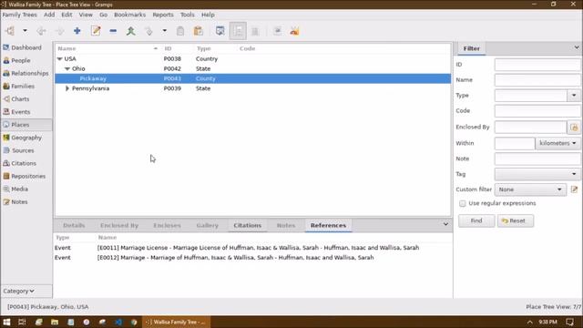Sort by the Name column header
Viewport: 583px width, 328px height.
(107, 48)
